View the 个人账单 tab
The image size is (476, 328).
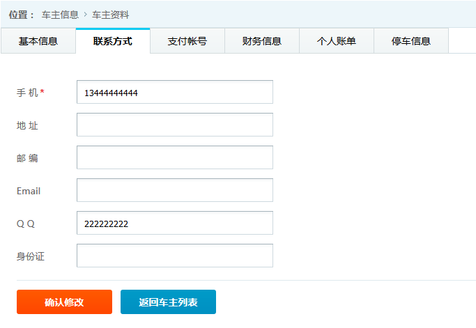coord(336,41)
